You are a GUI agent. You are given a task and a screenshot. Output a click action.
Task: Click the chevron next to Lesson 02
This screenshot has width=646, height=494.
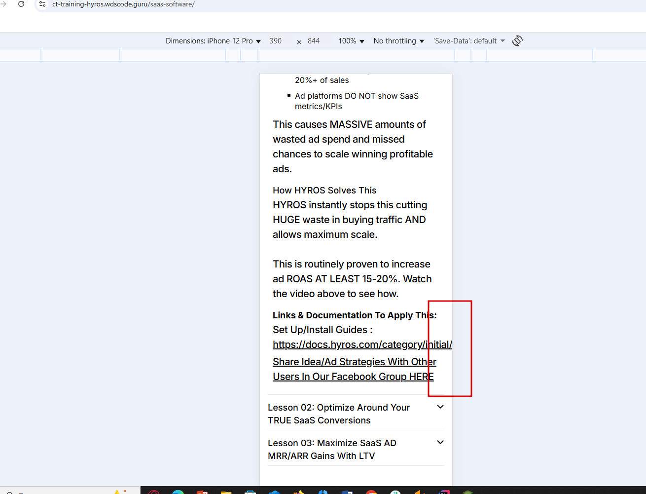pos(440,407)
